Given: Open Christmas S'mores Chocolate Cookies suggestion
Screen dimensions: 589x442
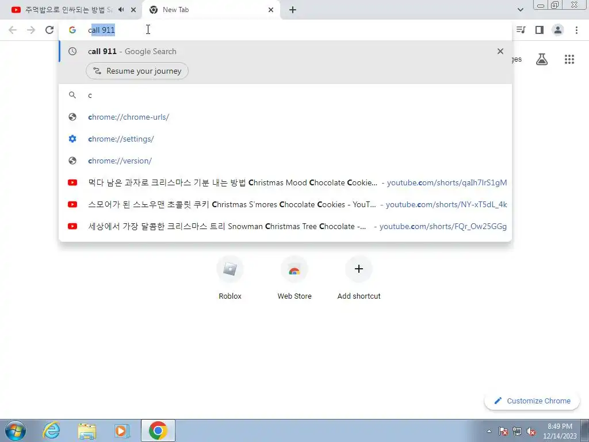Looking at the screenshot, I should 285,204.
